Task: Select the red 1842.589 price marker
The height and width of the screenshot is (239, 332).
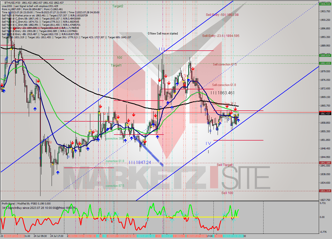Action: (x=325, y=163)
